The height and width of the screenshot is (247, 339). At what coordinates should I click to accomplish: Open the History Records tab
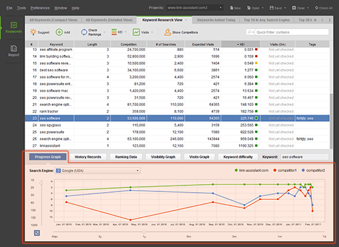click(x=88, y=157)
